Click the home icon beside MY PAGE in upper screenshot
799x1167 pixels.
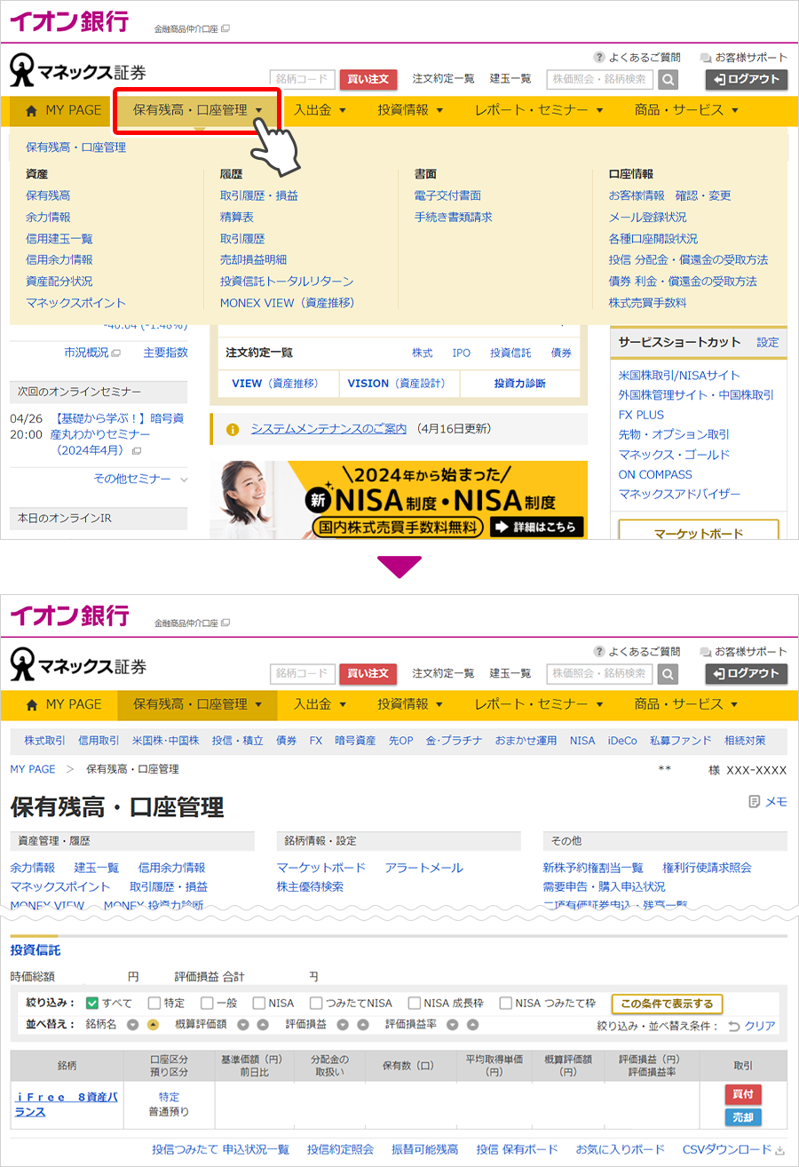click(x=32, y=111)
